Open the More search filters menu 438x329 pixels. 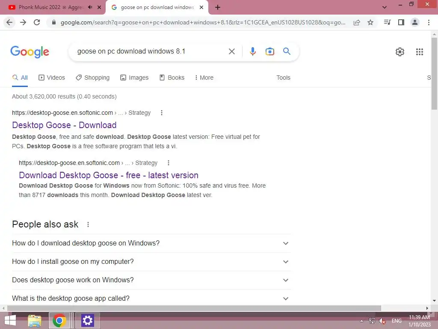204,78
